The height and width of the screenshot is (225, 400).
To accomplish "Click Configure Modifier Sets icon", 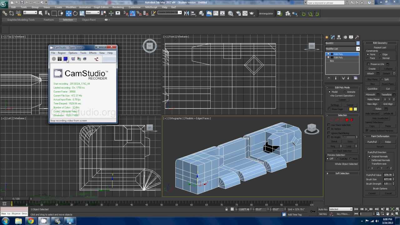I will [356, 78].
